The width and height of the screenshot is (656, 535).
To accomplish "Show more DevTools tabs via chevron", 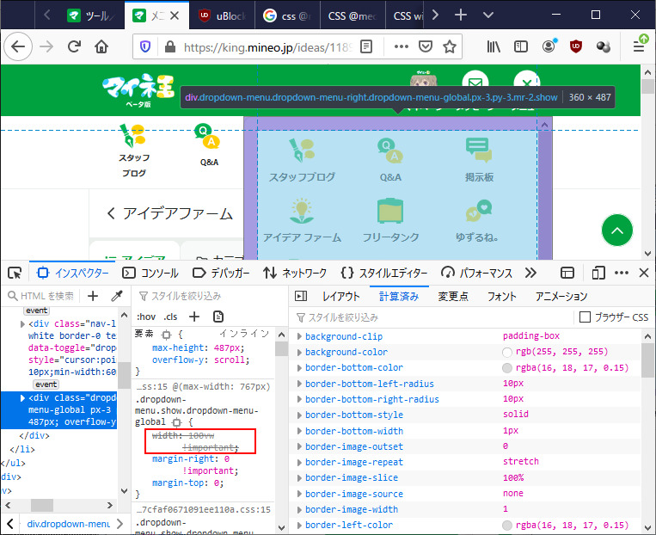I will (530, 273).
